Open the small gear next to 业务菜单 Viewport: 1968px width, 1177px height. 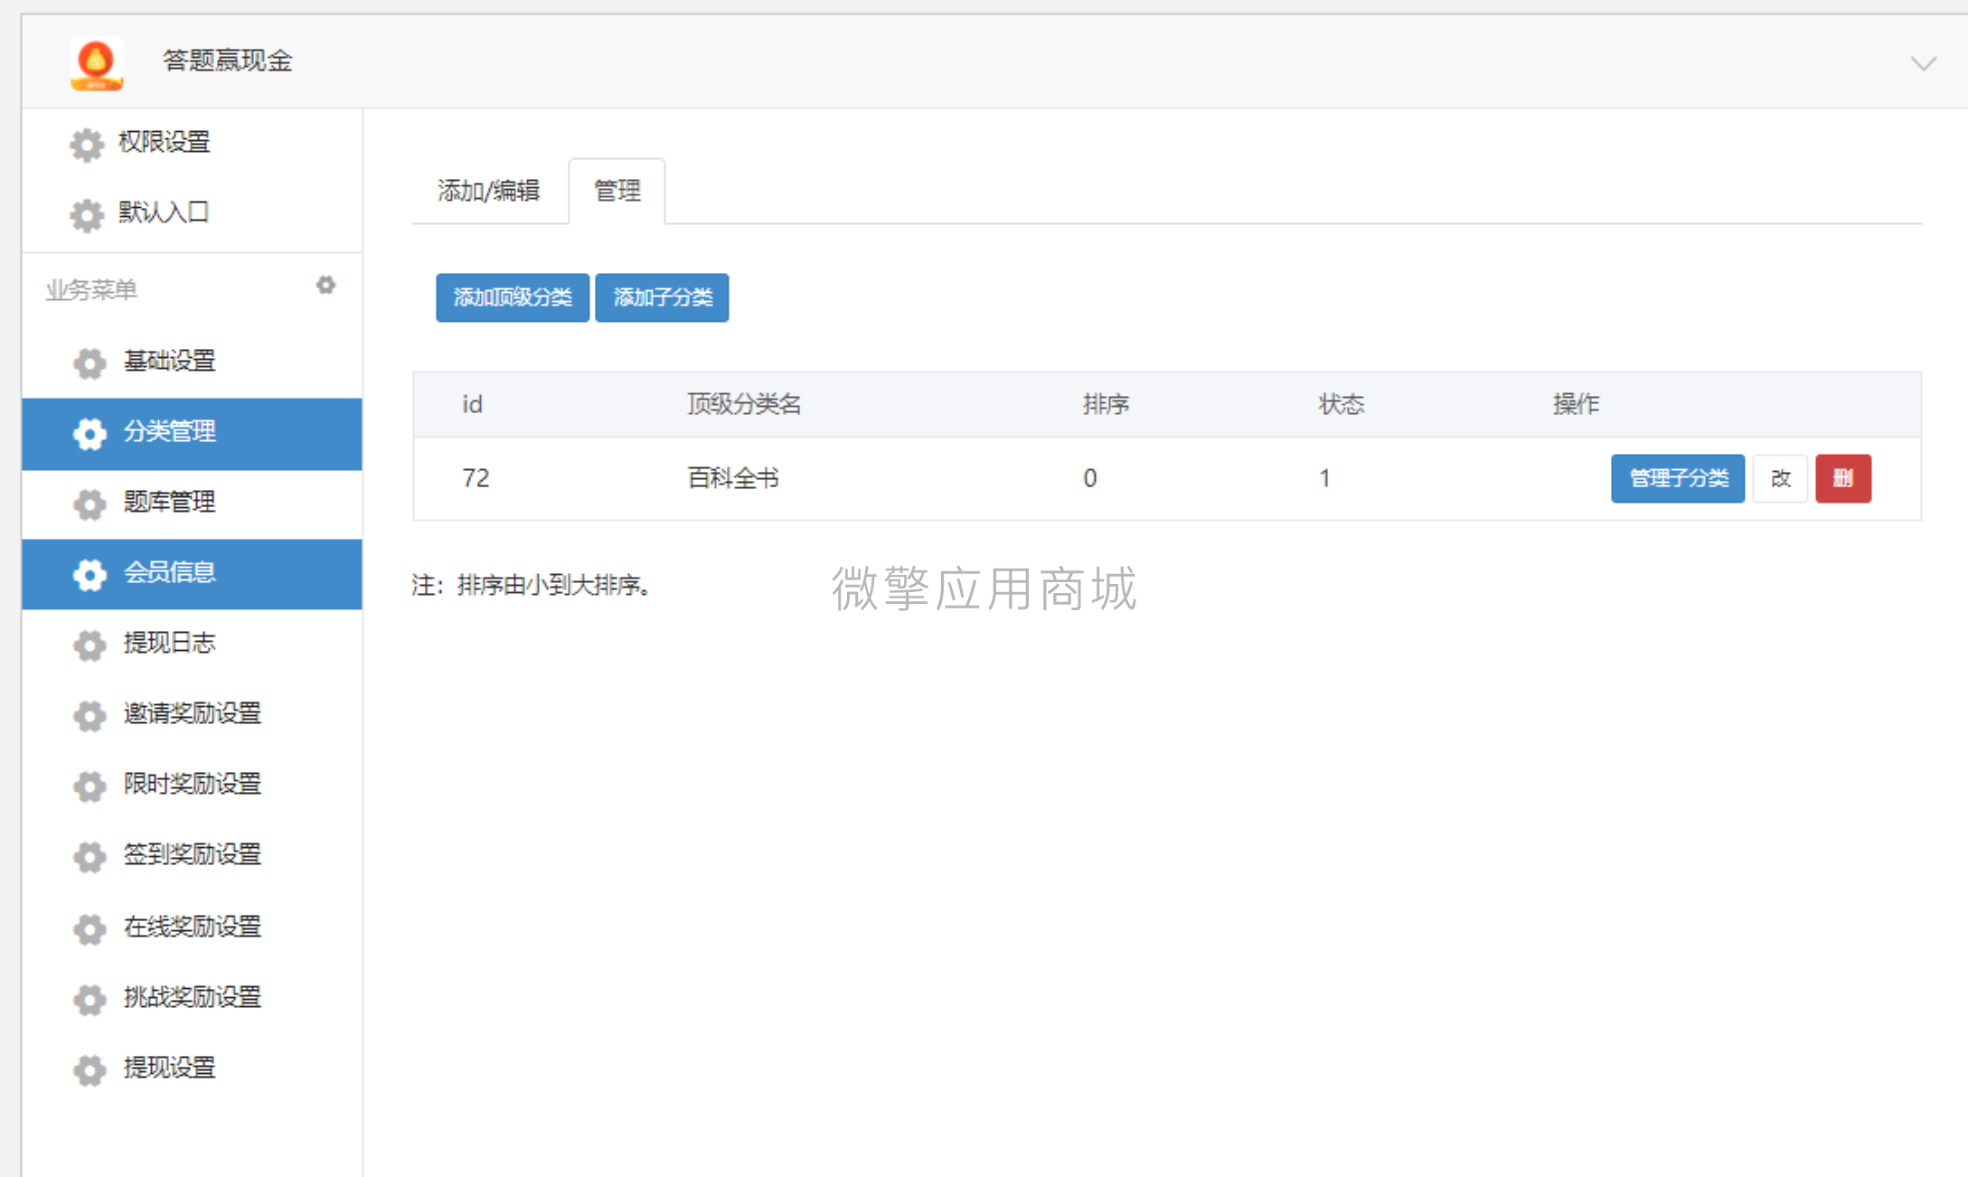pos(325,286)
